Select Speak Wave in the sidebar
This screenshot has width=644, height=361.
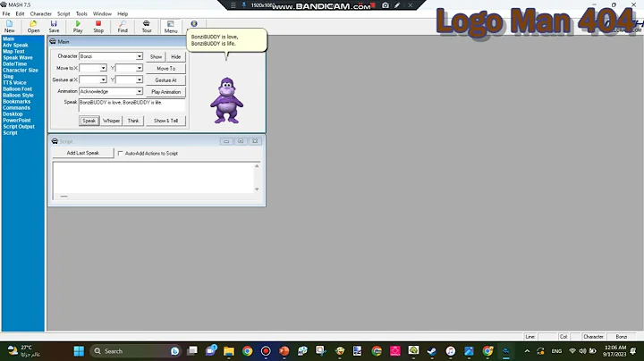tap(18, 57)
